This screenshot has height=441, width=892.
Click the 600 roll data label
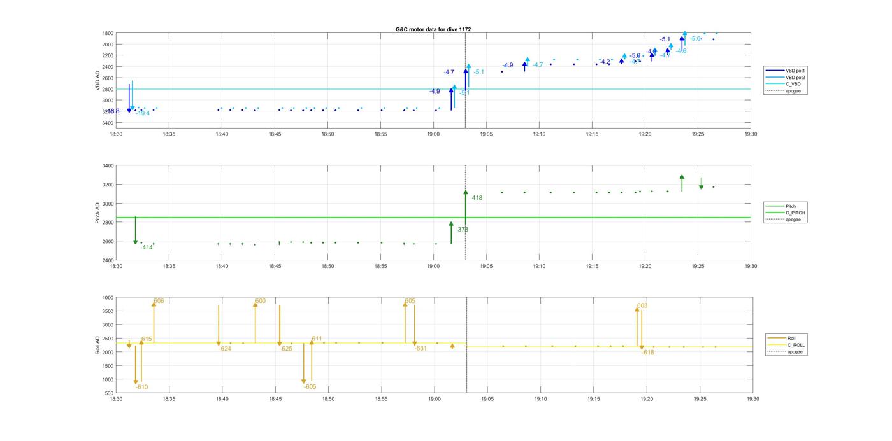261,301
